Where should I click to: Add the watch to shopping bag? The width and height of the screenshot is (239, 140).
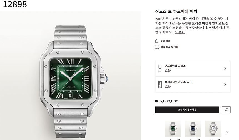(187, 110)
